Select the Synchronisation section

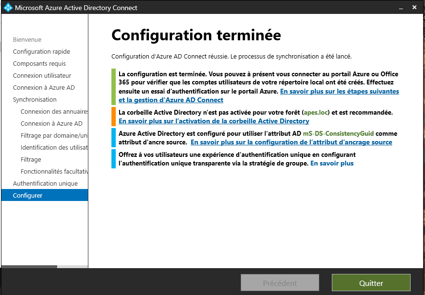(x=35, y=99)
